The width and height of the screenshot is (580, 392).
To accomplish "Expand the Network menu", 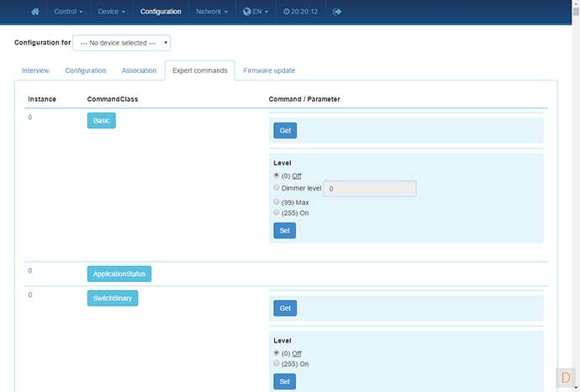I will tap(212, 12).
